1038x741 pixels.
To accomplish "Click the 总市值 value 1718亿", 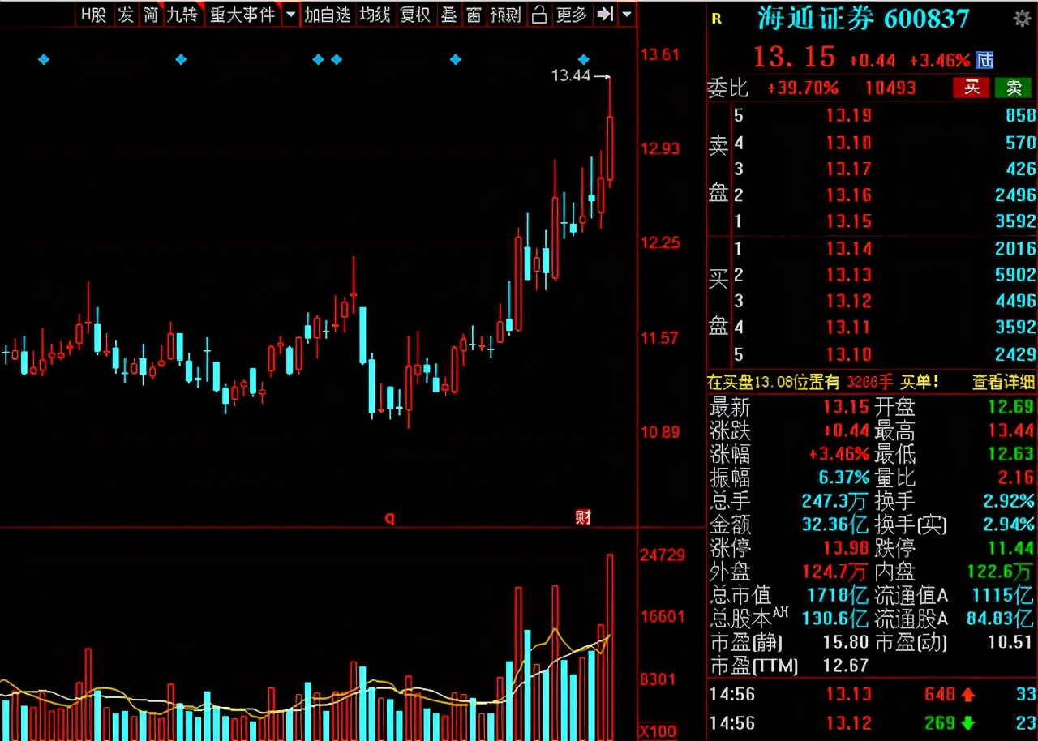I will tap(839, 595).
